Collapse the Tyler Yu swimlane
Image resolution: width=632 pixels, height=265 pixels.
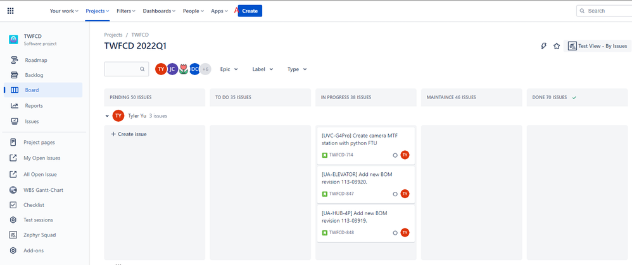coord(108,115)
